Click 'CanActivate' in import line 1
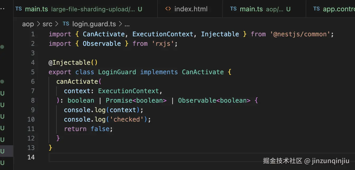Image resolution: width=355 pixels, height=170 pixels. [104, 34]
